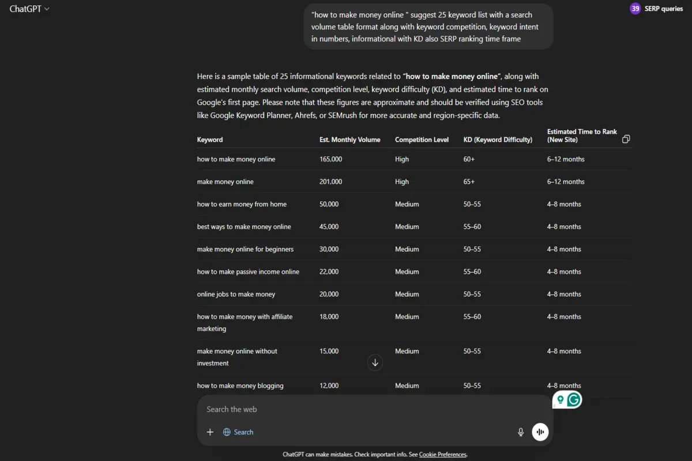Click the Estimated Time to Rank header
Screen dimensions: 692x461
click(582, 135)
